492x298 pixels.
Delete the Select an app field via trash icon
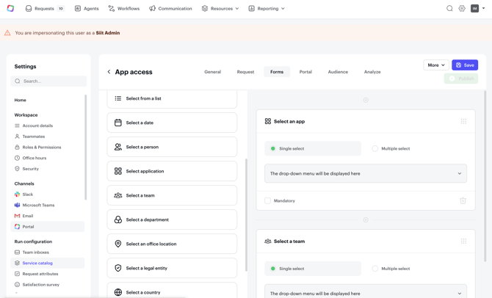click(x=463, y=200)
